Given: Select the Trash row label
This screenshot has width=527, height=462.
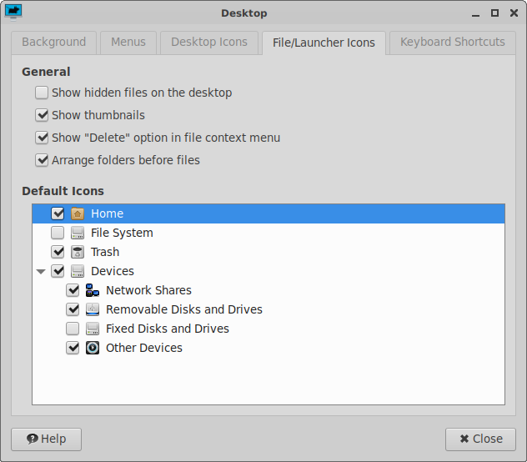Looking at the screenshot, I should [105, 252].
